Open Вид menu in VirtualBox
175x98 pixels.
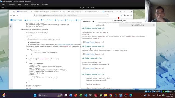(x=19, y=4)
